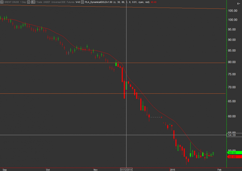Click the green 49.56 price marker

[232, 153]
